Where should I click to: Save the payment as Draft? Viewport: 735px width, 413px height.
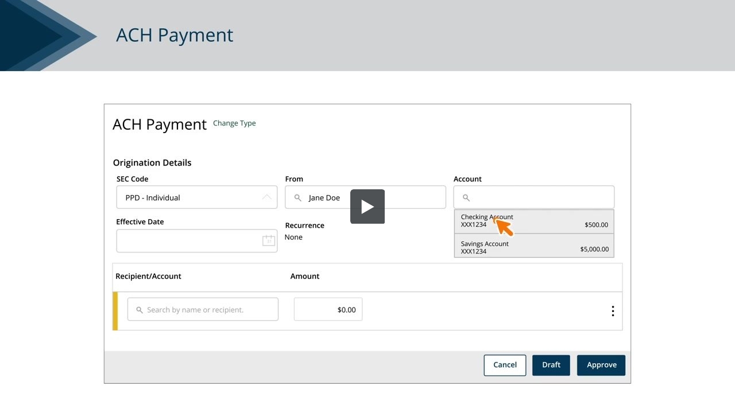click(x=551, y=365)
